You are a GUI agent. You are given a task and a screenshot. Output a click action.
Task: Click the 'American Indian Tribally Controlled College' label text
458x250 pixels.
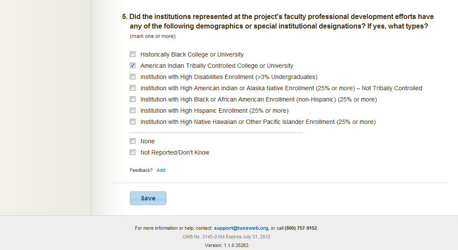216,66
